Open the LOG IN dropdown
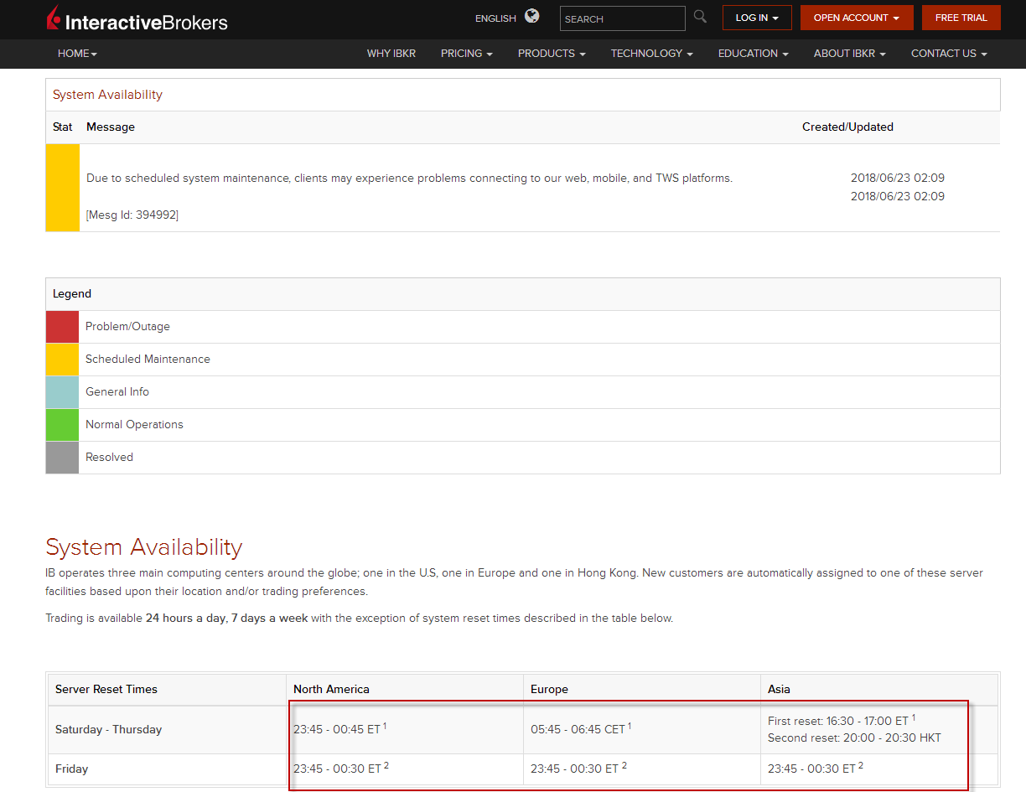The height and width of the screenshot is (792, 1026). 757,18
